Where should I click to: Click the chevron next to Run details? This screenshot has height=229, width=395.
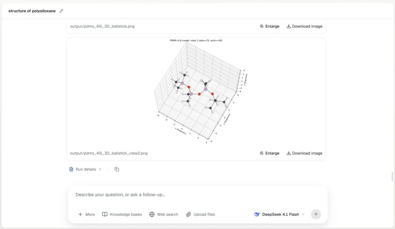100,169
